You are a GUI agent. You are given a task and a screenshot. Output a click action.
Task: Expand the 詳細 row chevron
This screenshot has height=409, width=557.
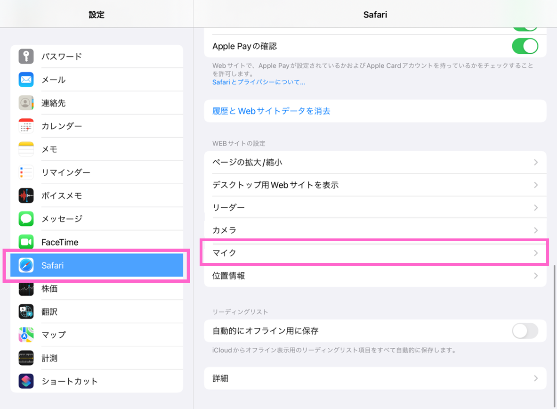(536, 378)
